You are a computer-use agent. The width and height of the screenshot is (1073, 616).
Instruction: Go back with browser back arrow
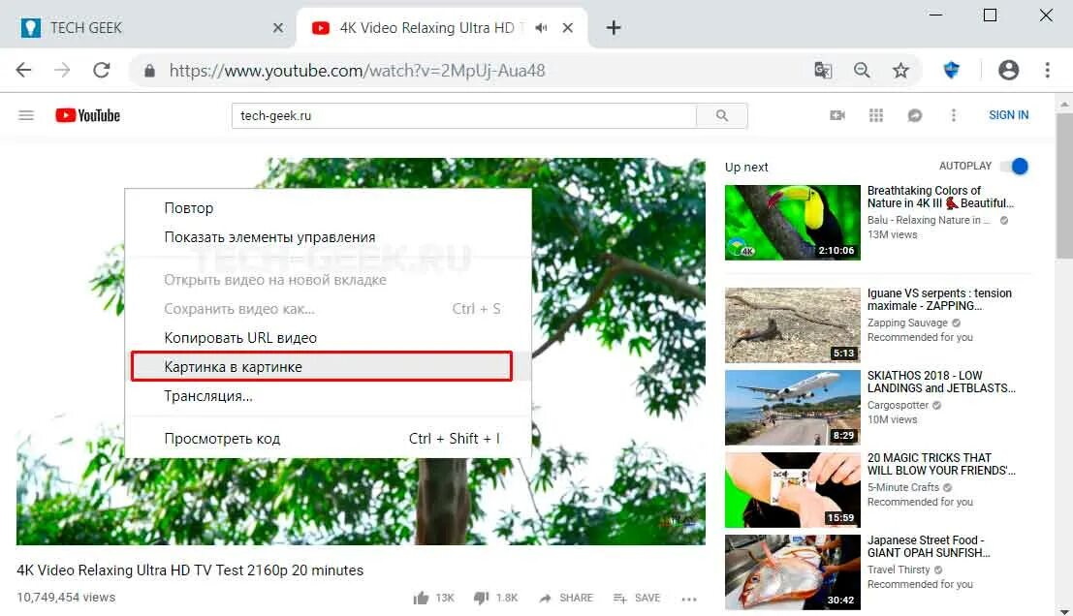24,70
